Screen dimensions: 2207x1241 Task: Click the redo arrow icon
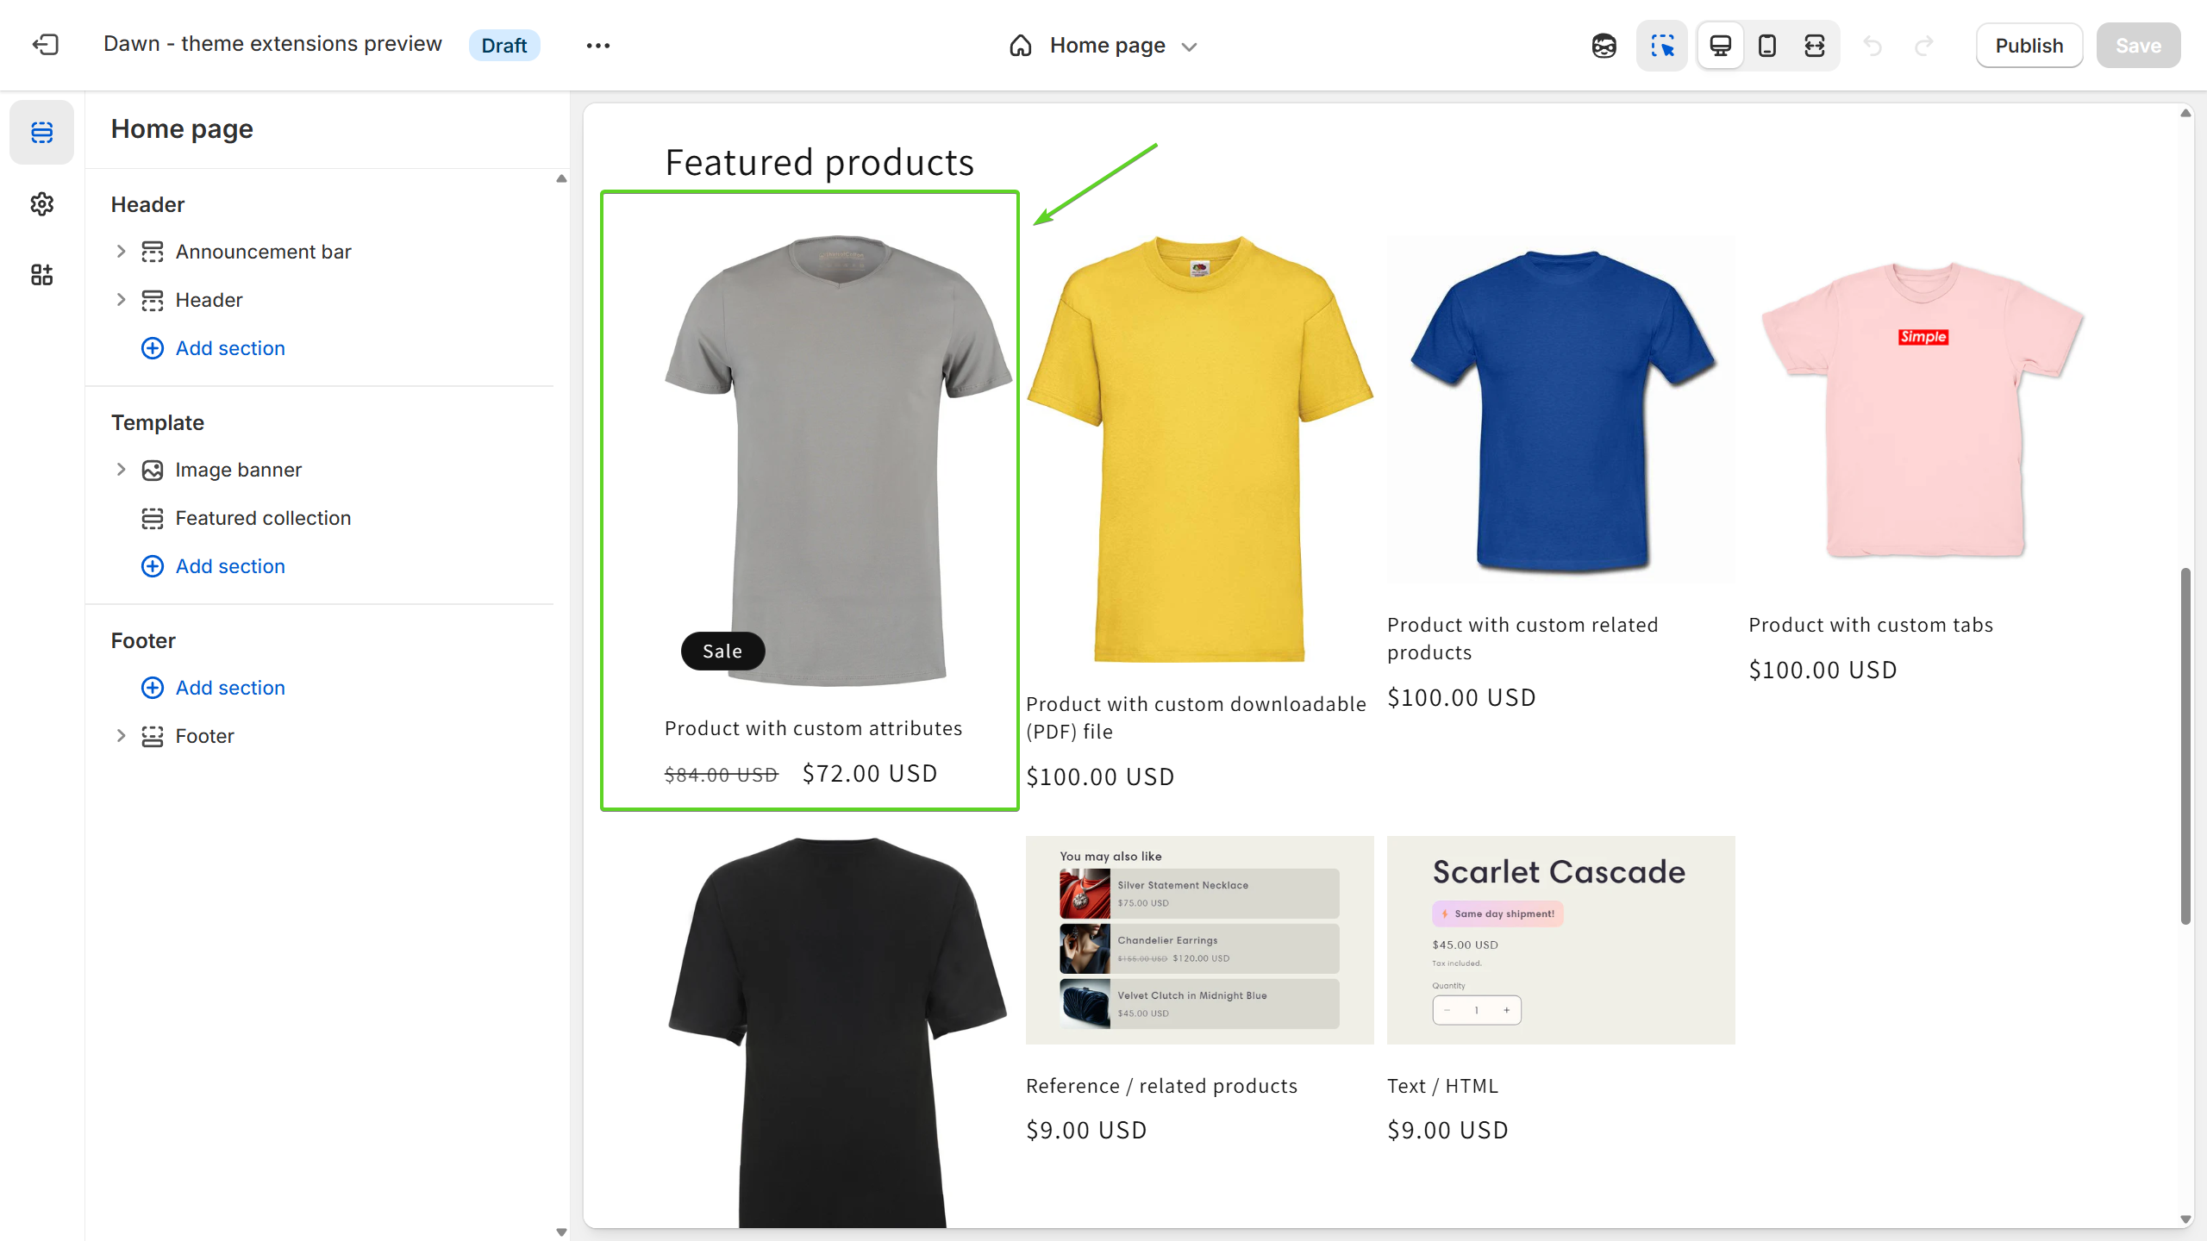[x=1923, y=46]
